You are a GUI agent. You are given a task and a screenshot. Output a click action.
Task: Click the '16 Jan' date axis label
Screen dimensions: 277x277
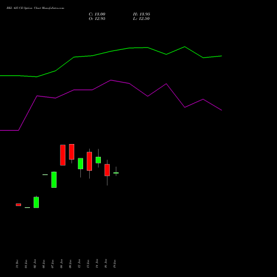tap(106, 264)
